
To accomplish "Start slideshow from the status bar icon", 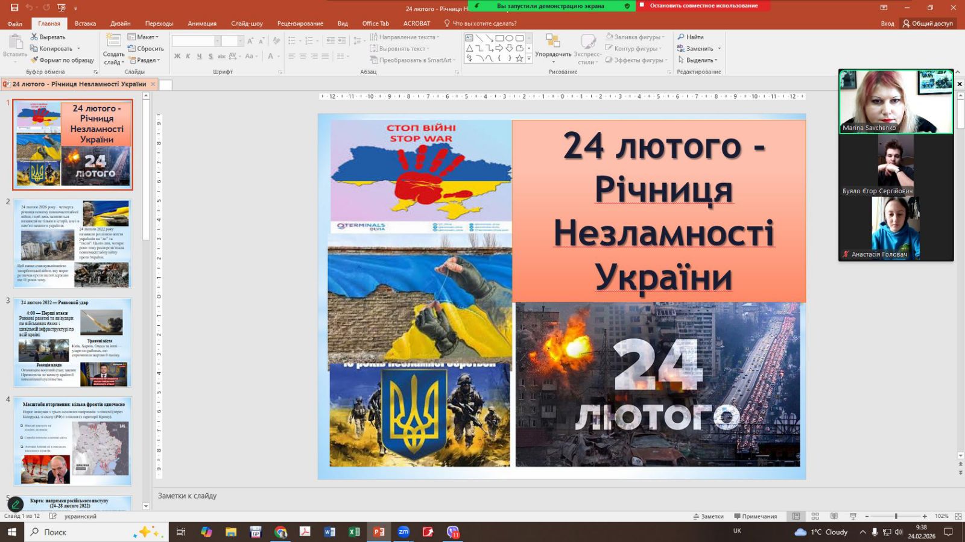I will click(x=853, y=517).
